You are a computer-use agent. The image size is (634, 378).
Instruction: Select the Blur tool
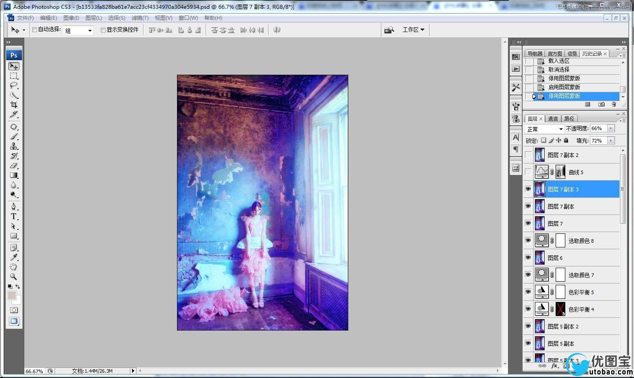(14, 185)
